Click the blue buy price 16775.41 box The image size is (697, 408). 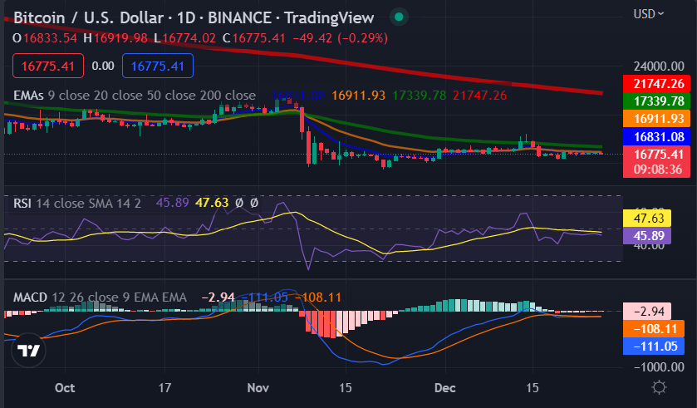click(158, 66)
